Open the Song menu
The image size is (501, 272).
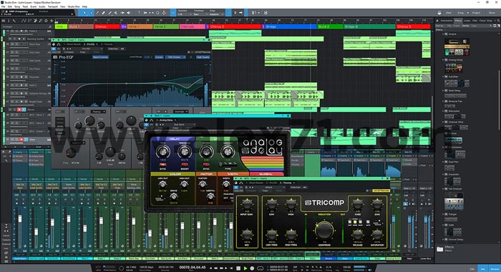tap(17, 6)
